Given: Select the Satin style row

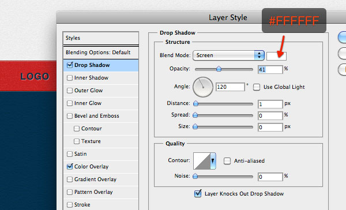Looking at the screenshot, I should pyautogui.click(x=101, y=154).
